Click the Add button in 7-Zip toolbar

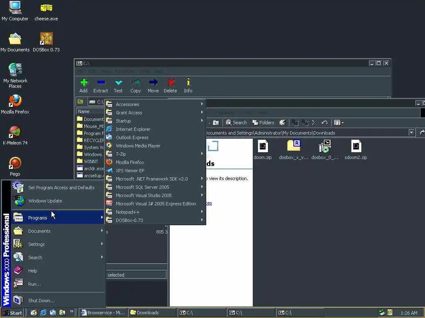click(83, 85)
